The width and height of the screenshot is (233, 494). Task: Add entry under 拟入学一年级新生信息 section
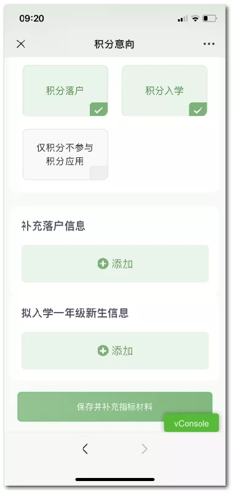(x=115, y=350)
